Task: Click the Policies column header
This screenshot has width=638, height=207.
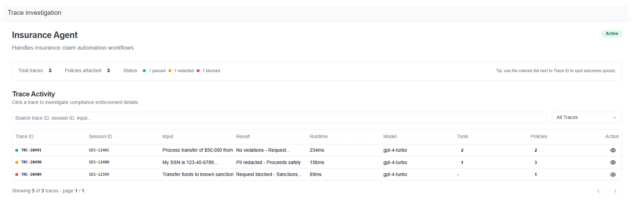Action: [539, 136]
